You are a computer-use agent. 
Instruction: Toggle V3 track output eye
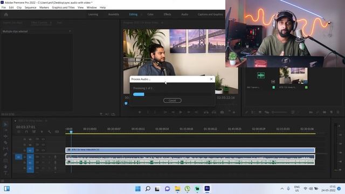point(43,139)
